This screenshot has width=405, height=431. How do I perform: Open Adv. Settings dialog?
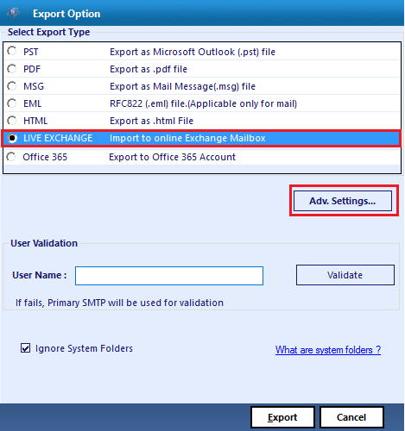pos(343,201)
